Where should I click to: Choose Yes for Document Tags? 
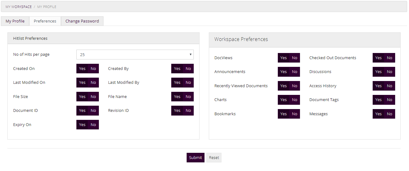[x=378, y=100]
